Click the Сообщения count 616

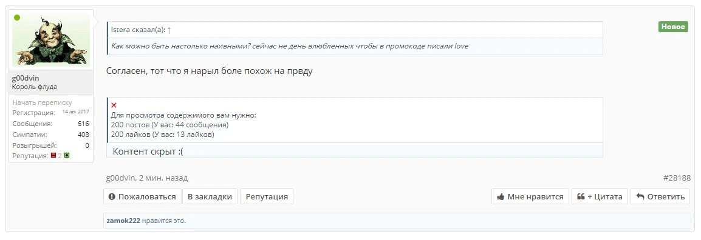[x=83, y=124]
